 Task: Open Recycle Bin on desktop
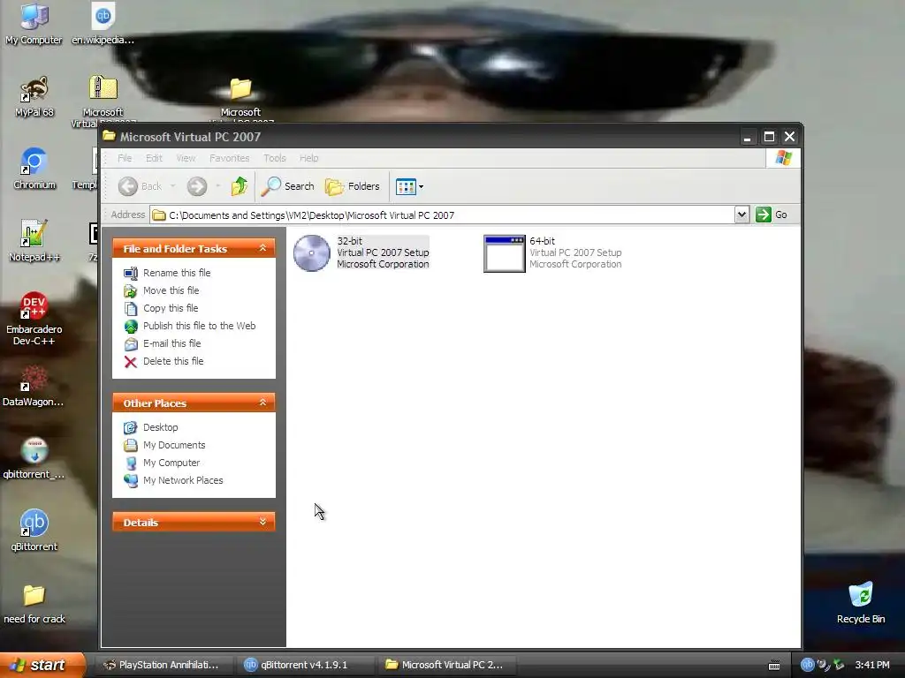pyautogui.click(x=861, y=603)
